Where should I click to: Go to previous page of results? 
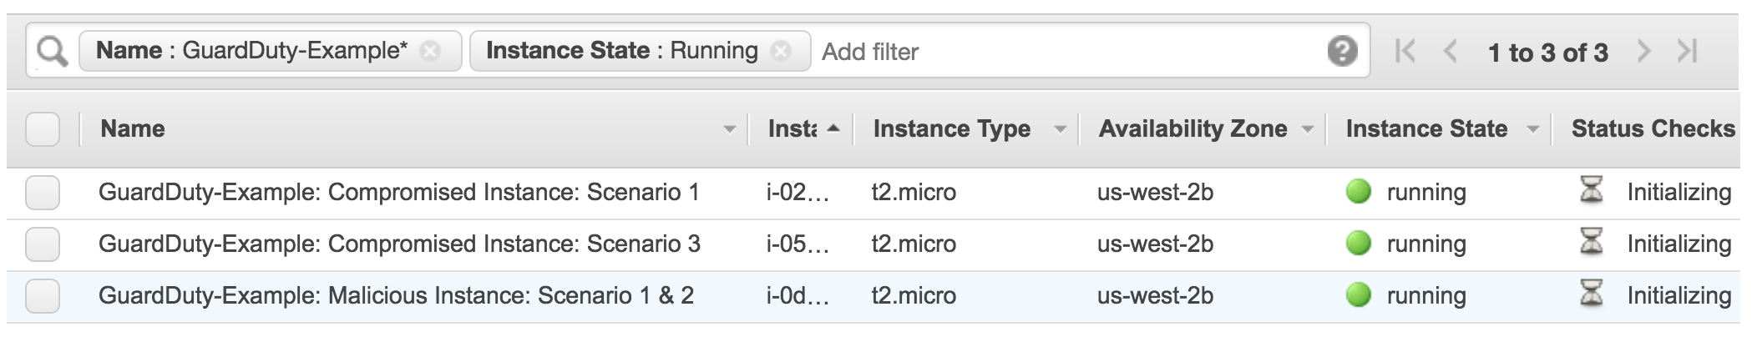(x=1451, y=52)
